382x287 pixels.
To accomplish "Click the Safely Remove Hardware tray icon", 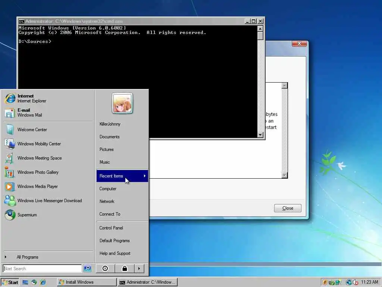I will point(331,283).
